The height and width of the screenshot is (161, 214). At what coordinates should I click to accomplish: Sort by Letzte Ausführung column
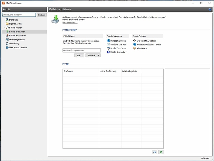110,71
